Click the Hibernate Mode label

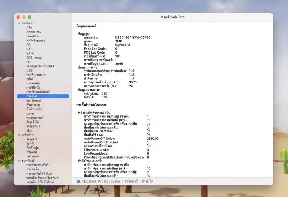96,150
